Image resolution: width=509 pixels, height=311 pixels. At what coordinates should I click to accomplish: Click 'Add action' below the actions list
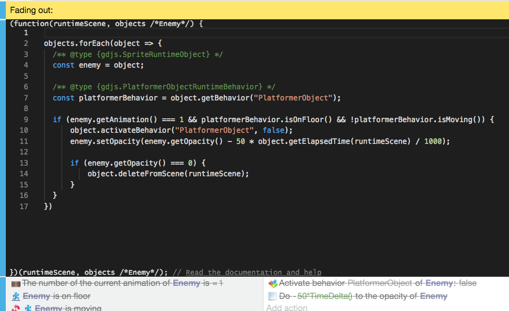pos(287,307)
